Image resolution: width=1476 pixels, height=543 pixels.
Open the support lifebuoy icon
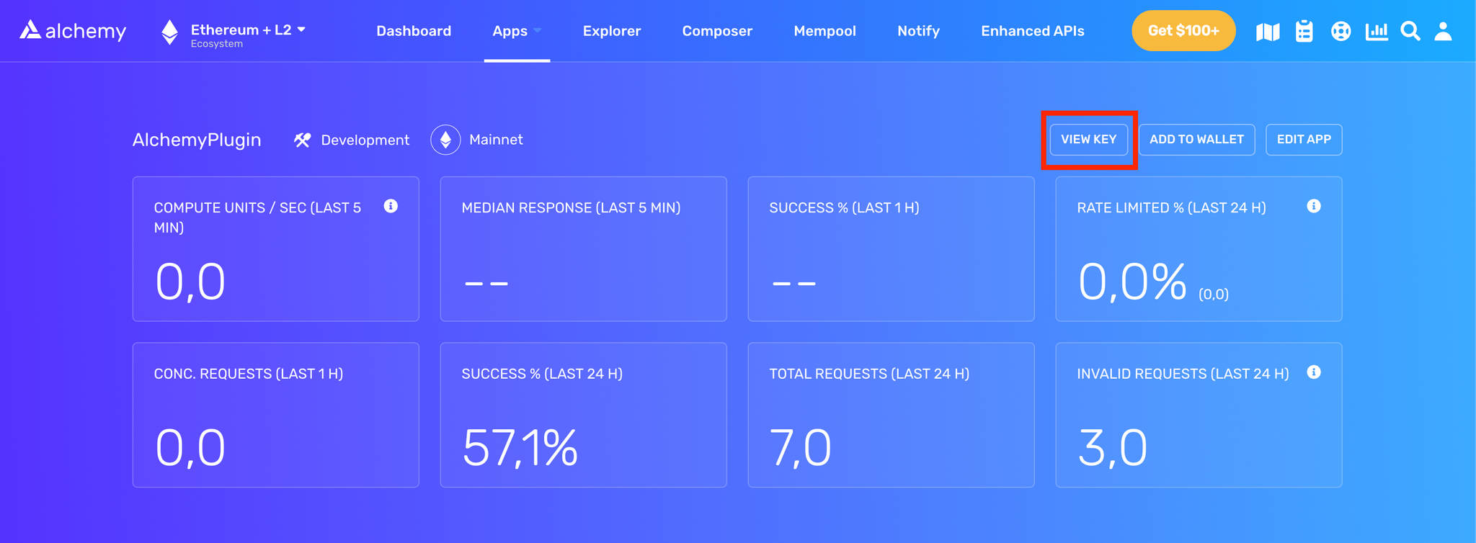tap(1341, 32)
